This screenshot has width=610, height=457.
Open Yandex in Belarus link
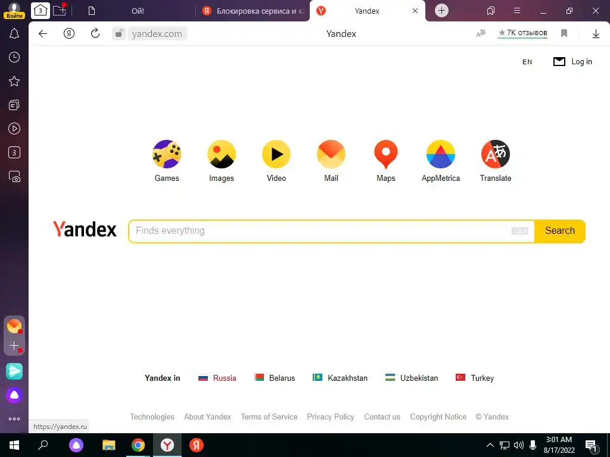(275, 378)
